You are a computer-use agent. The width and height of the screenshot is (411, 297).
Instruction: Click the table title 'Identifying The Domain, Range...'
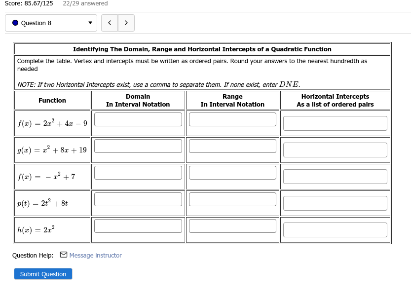[202, 49]
